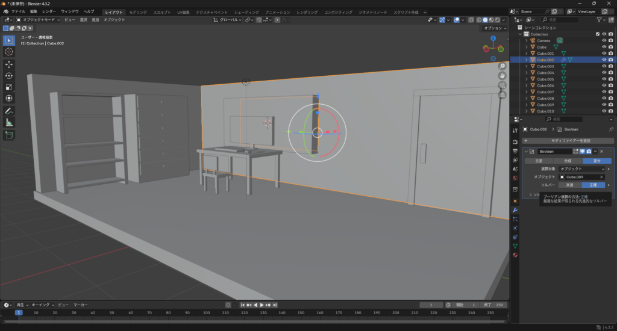Select the Annotate pencil tool
This screenshot has height=331, width=617.
pos(9,111)
